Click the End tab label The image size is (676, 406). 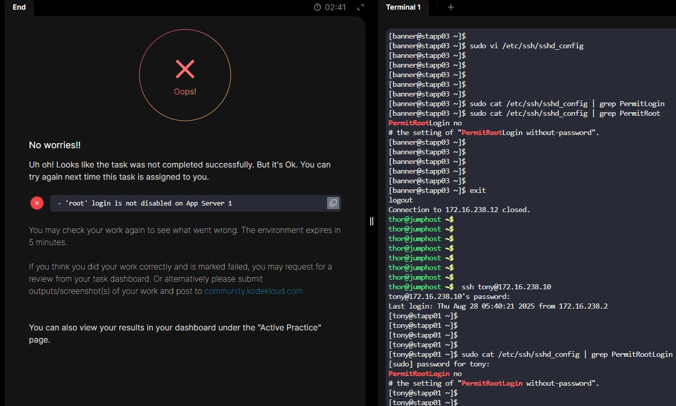click(x=19, y=7)
